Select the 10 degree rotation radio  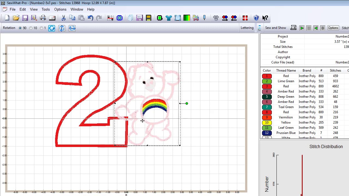click(x=31, y=28)
